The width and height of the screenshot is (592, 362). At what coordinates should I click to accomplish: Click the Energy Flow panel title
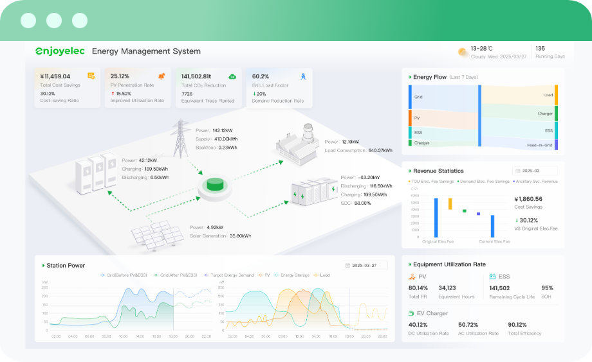click(429, 77)
